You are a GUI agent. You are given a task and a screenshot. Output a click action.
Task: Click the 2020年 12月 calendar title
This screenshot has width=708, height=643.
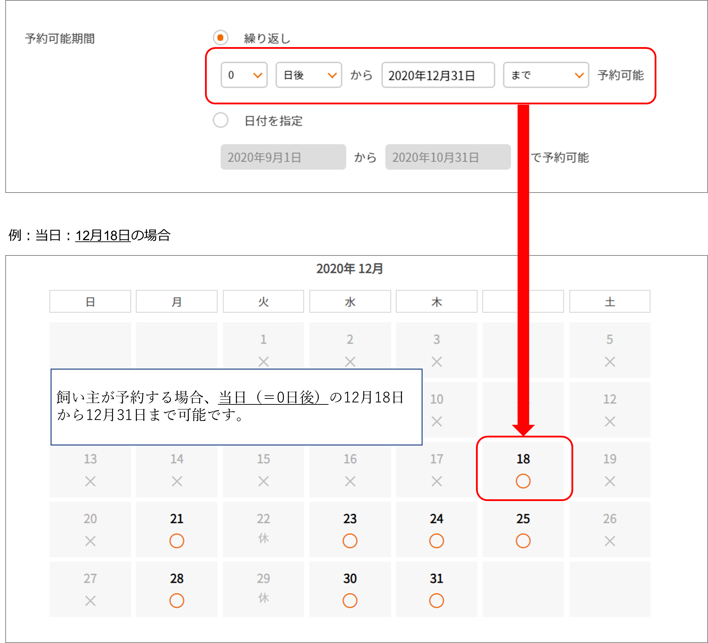pos(349,268)
